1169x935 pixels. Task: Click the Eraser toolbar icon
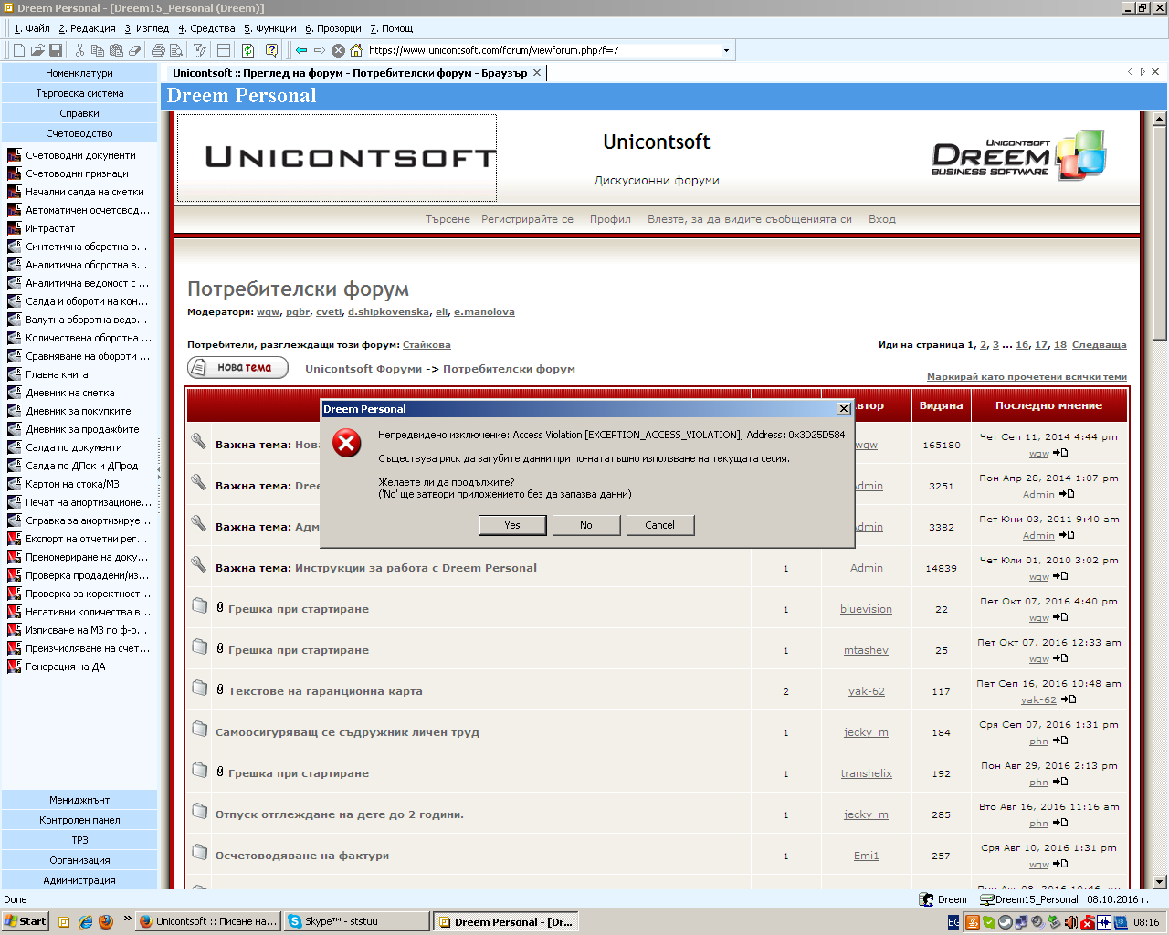pyautogui.click(x=134, y=50)
